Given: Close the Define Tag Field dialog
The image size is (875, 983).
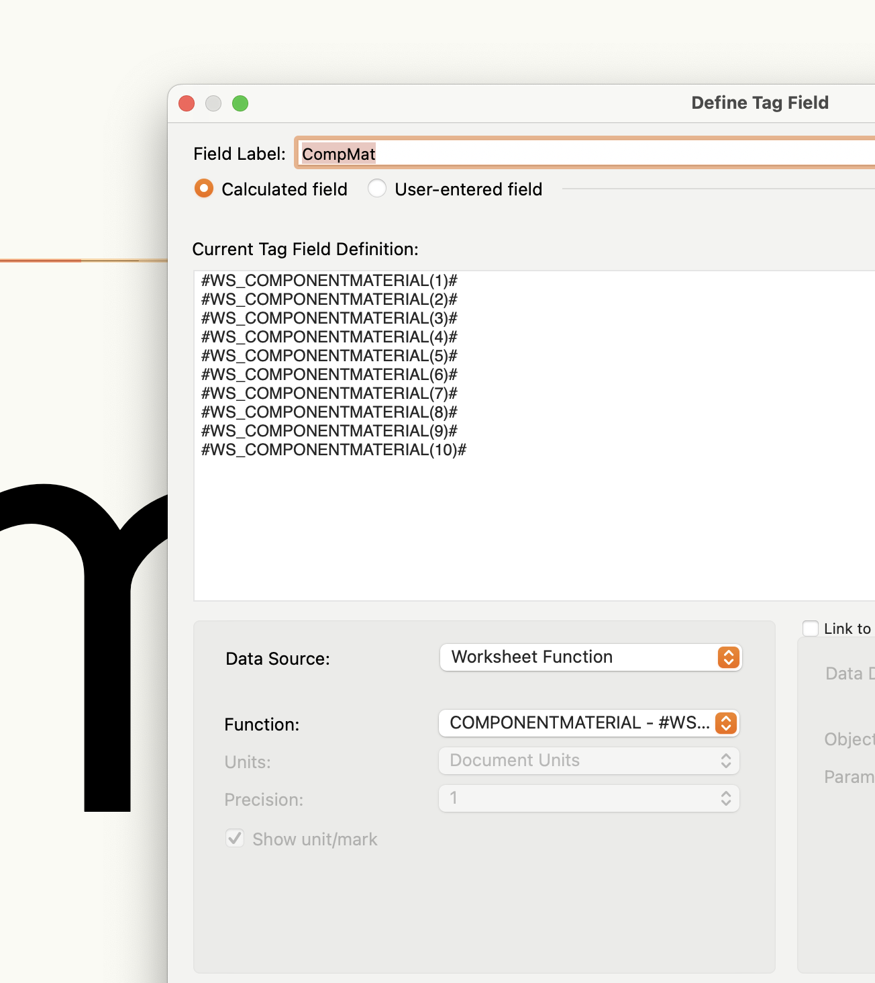Looking at the screenshot, I should pyautogui.click(x=187, y=103).
